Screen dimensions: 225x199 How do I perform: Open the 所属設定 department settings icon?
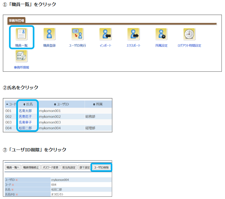(161, 34)
